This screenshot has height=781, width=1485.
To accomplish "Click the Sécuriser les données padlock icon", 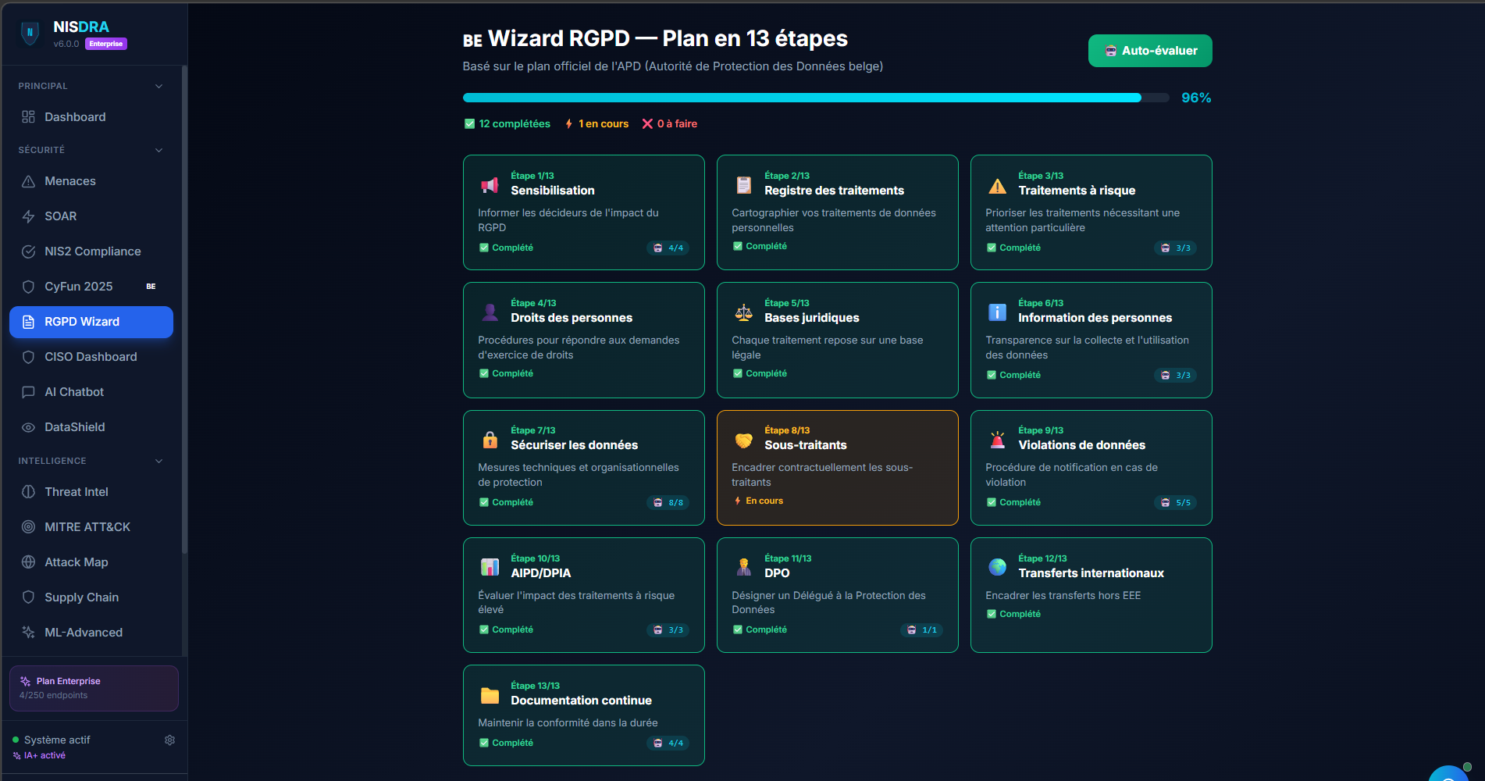I will point(490,440).
